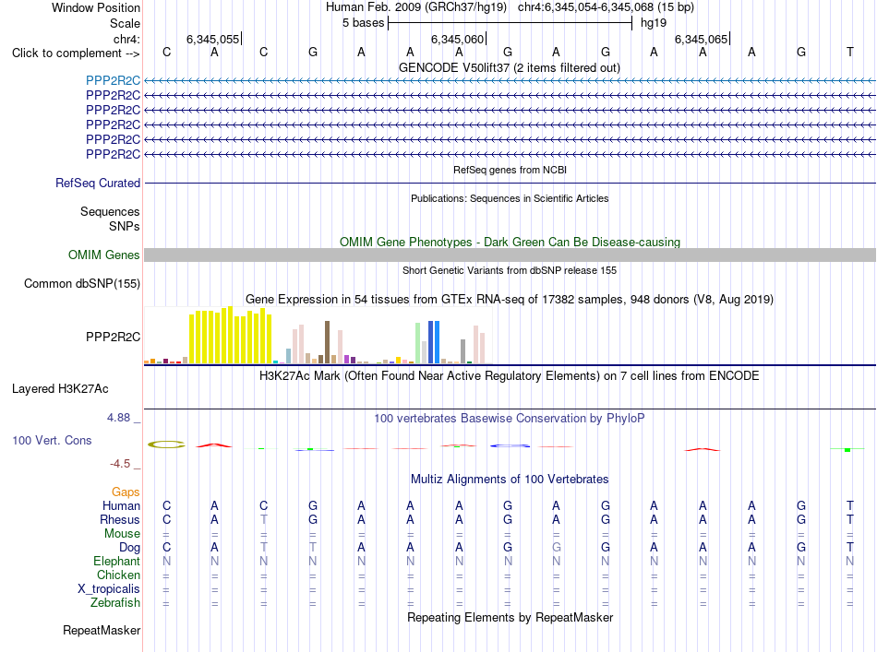The height and width of the screenshot is (652, 877).
Task: Open the Publications track title text
Action: click(x=511, y=198)
